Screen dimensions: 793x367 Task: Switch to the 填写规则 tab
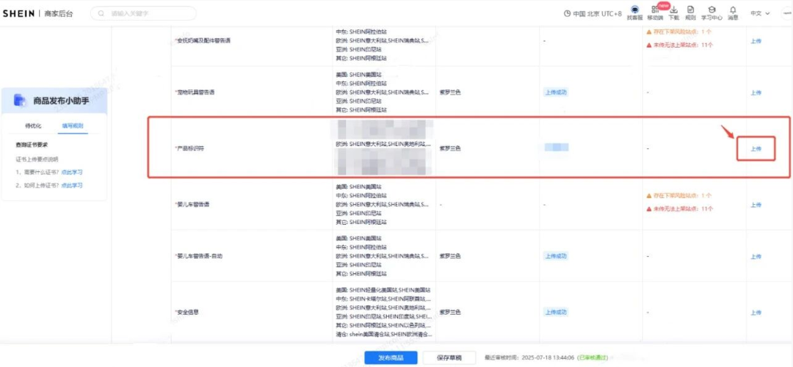(73, 126)
